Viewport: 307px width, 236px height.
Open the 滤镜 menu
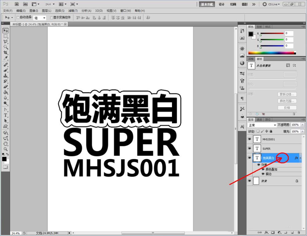click(x=73, y=10)
